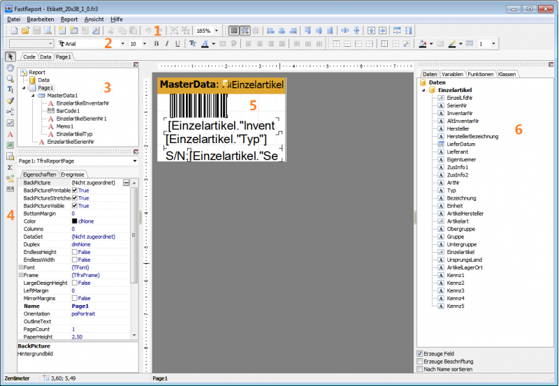Expand the Frame property node
This screenshot has height=386, width=559.
[x=21, y=275]
